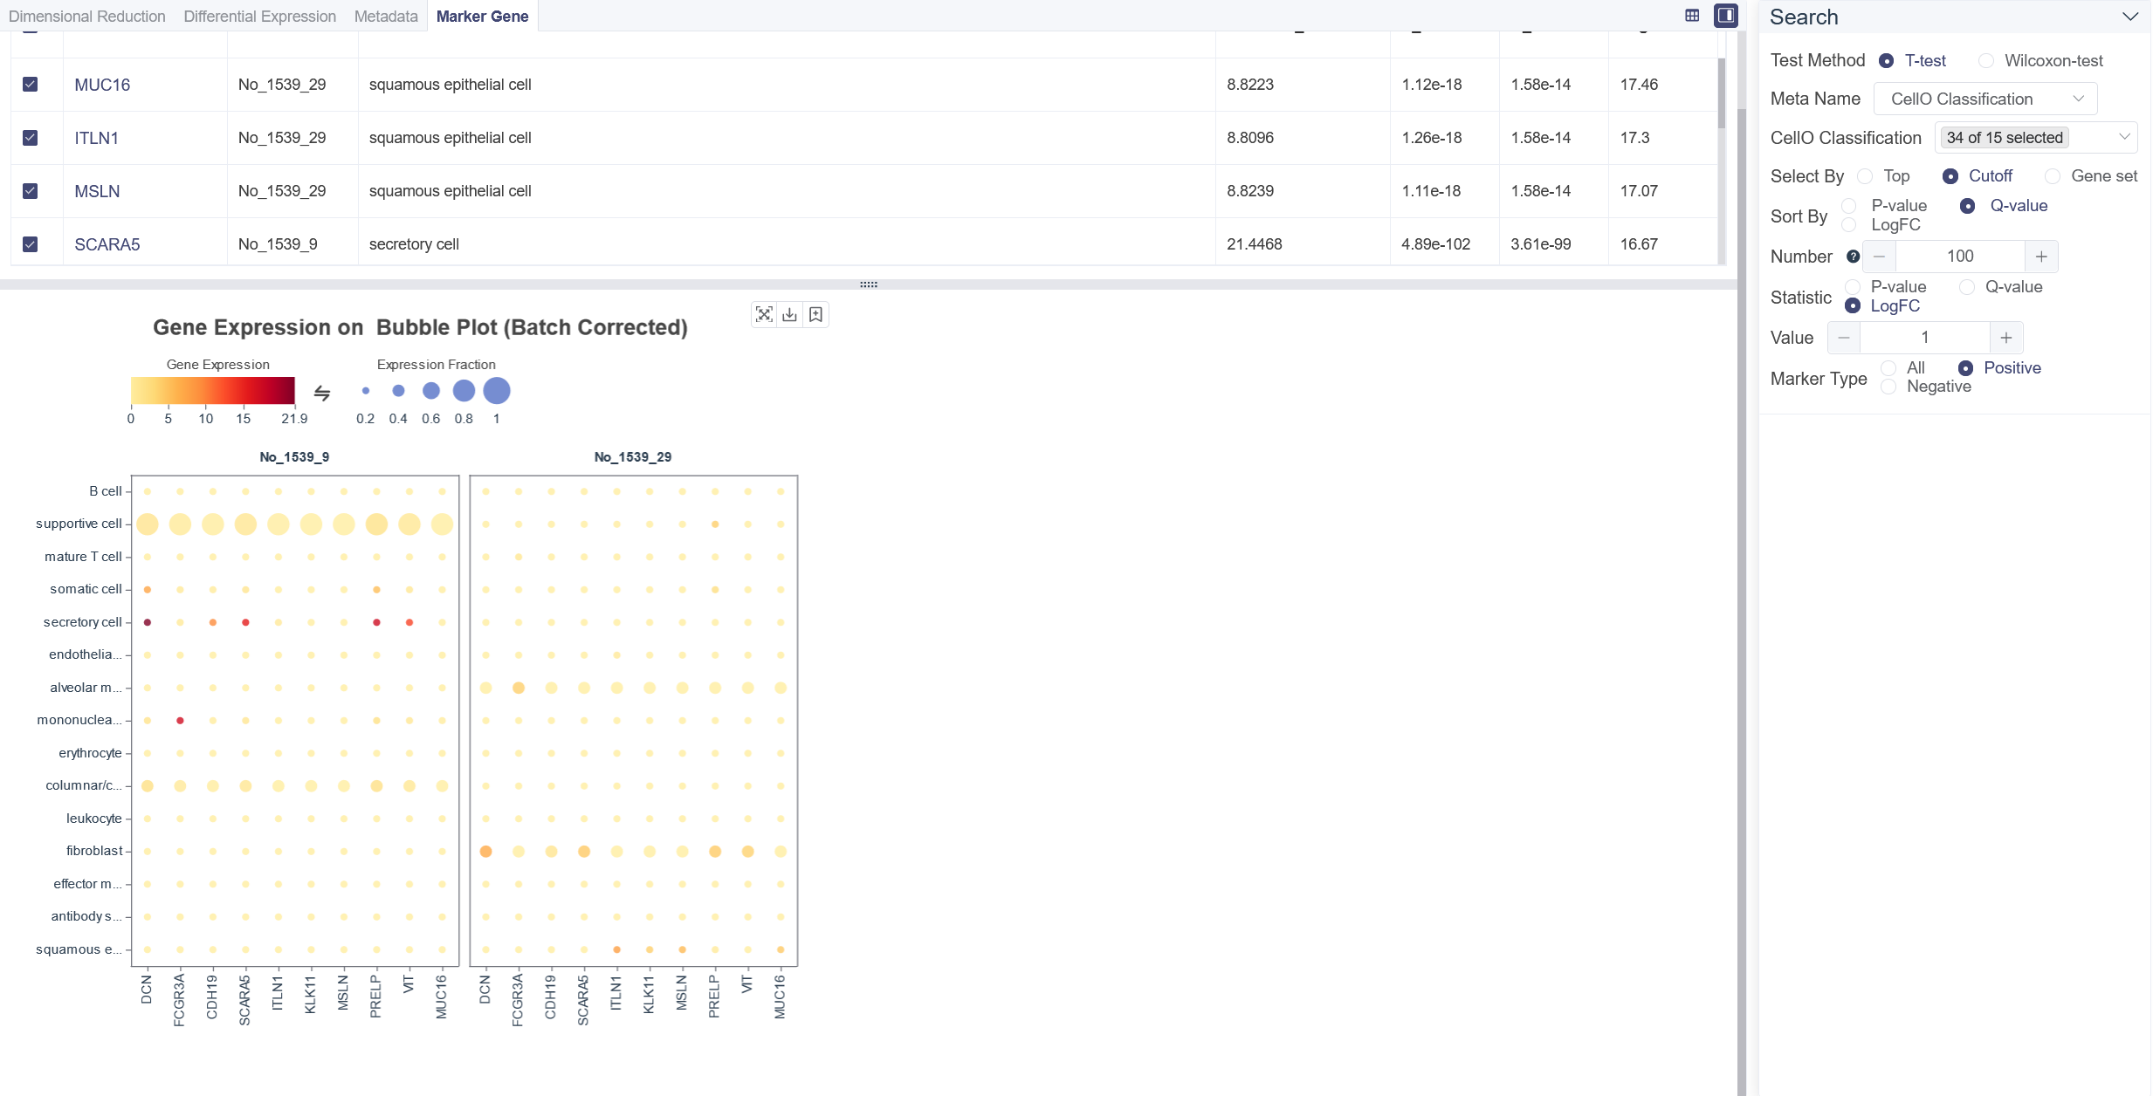Click SCARA5 LogFC value 21.4468
Screen dimensions: 2153x1096
click(1255, 244)
